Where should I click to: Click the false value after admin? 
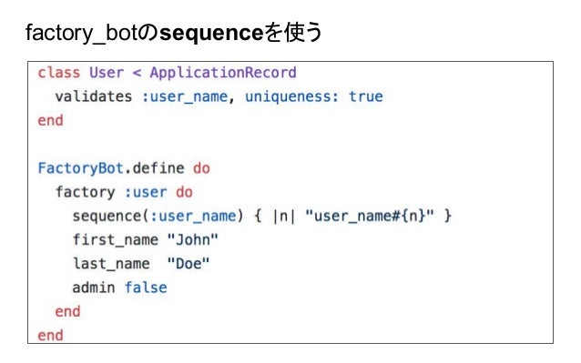coord(146,287)
